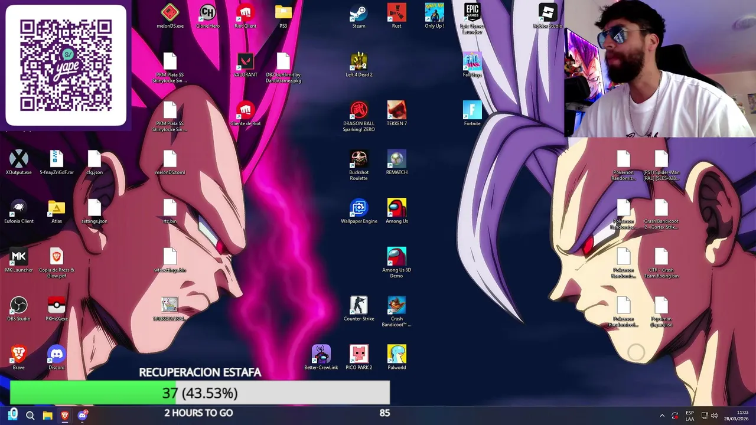Select the MK Launcher icon
Viewport: 756px width, 425px height.
18,260
